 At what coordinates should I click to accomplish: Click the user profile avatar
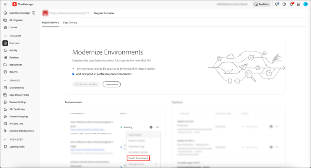click(x=306, y=4)
